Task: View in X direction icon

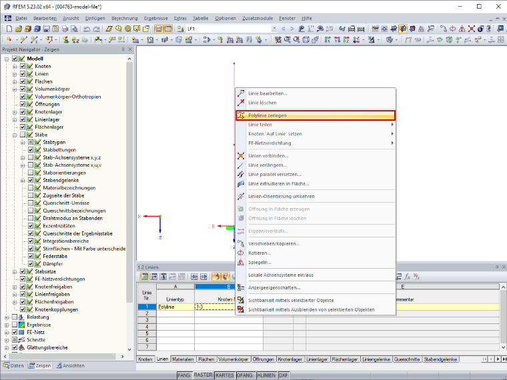Action: (328, 39)
